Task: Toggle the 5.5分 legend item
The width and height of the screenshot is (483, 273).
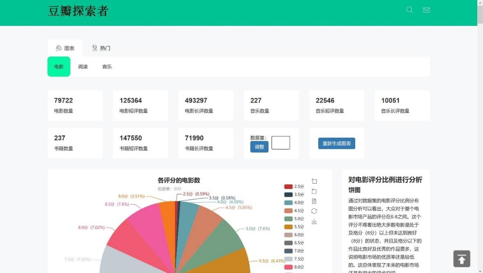Action: coord(294,227)
